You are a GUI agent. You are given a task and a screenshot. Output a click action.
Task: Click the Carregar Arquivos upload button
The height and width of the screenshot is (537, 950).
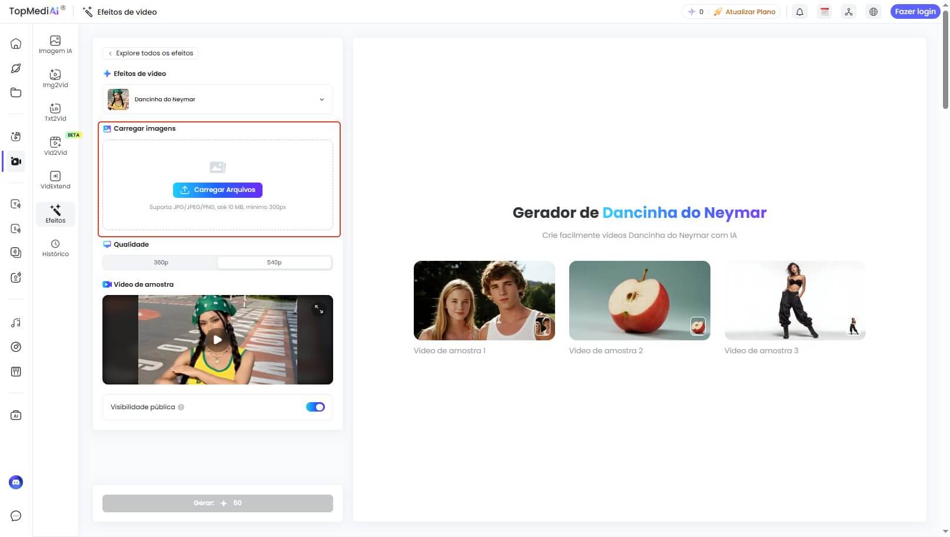(217, 190)
